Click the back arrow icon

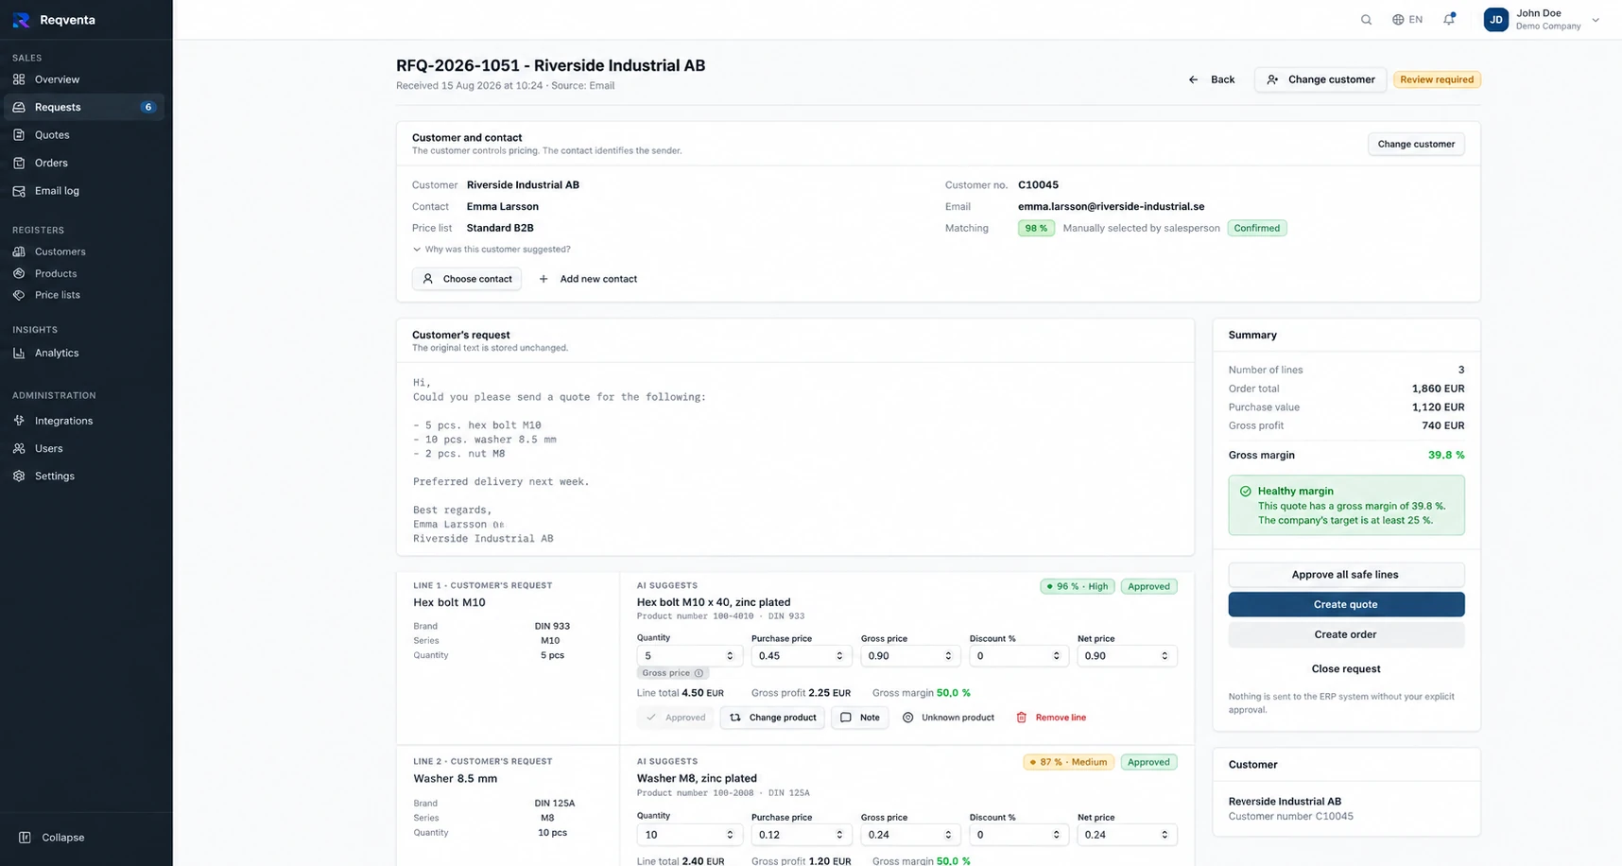tap(1193, 79)
